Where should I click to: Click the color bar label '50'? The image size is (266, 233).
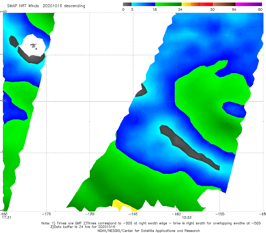212,9
